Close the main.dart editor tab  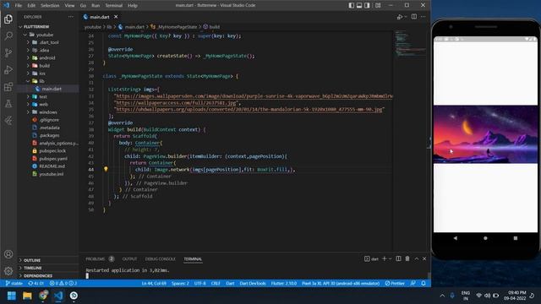[x=116, y=17]
